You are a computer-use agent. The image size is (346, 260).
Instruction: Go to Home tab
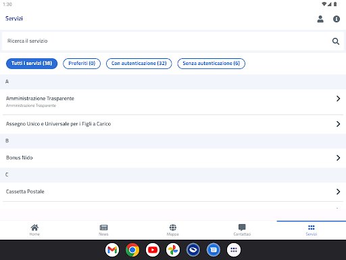34,230
